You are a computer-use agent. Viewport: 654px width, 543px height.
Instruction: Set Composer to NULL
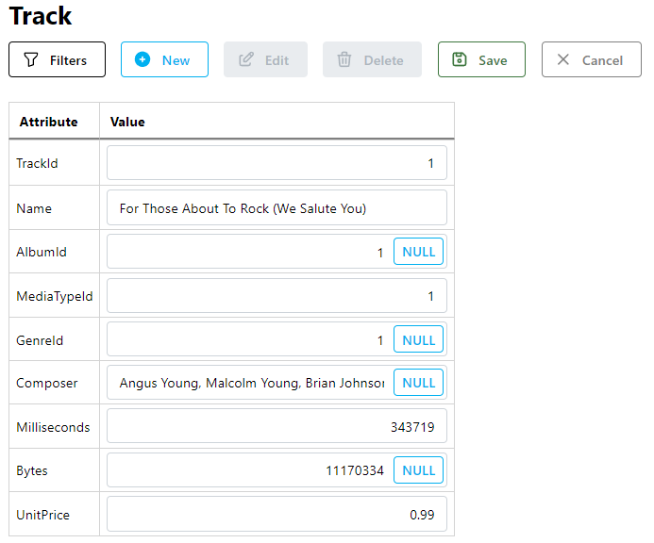coord(418,383)
